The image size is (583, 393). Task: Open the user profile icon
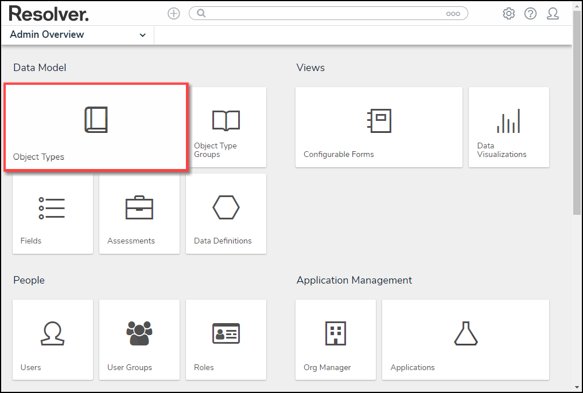[553, 14]
